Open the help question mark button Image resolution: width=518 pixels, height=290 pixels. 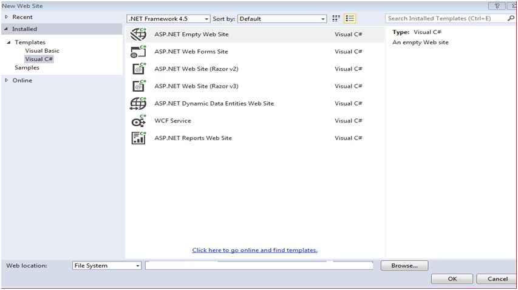coord(497,5)
